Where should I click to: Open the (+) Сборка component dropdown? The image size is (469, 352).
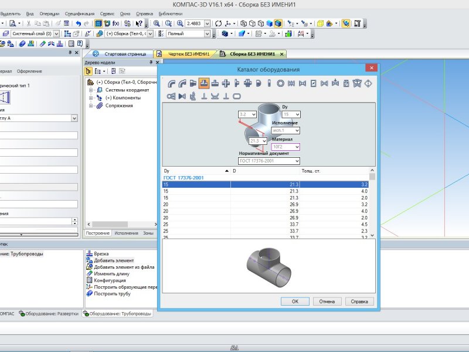click(150, 34)
